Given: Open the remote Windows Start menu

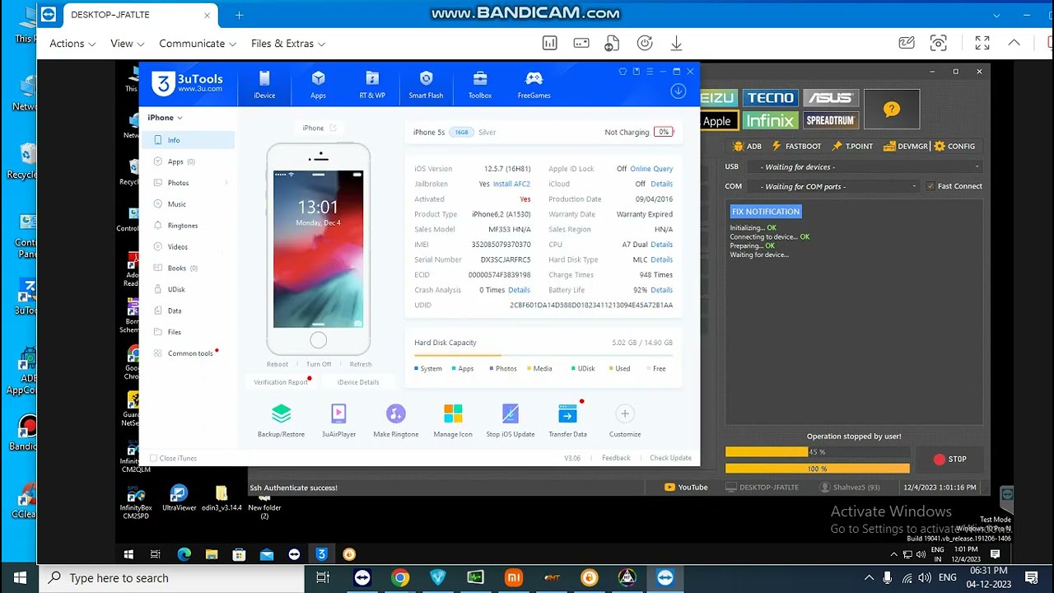Looking at the screenshot, I should tap(128, 554).
